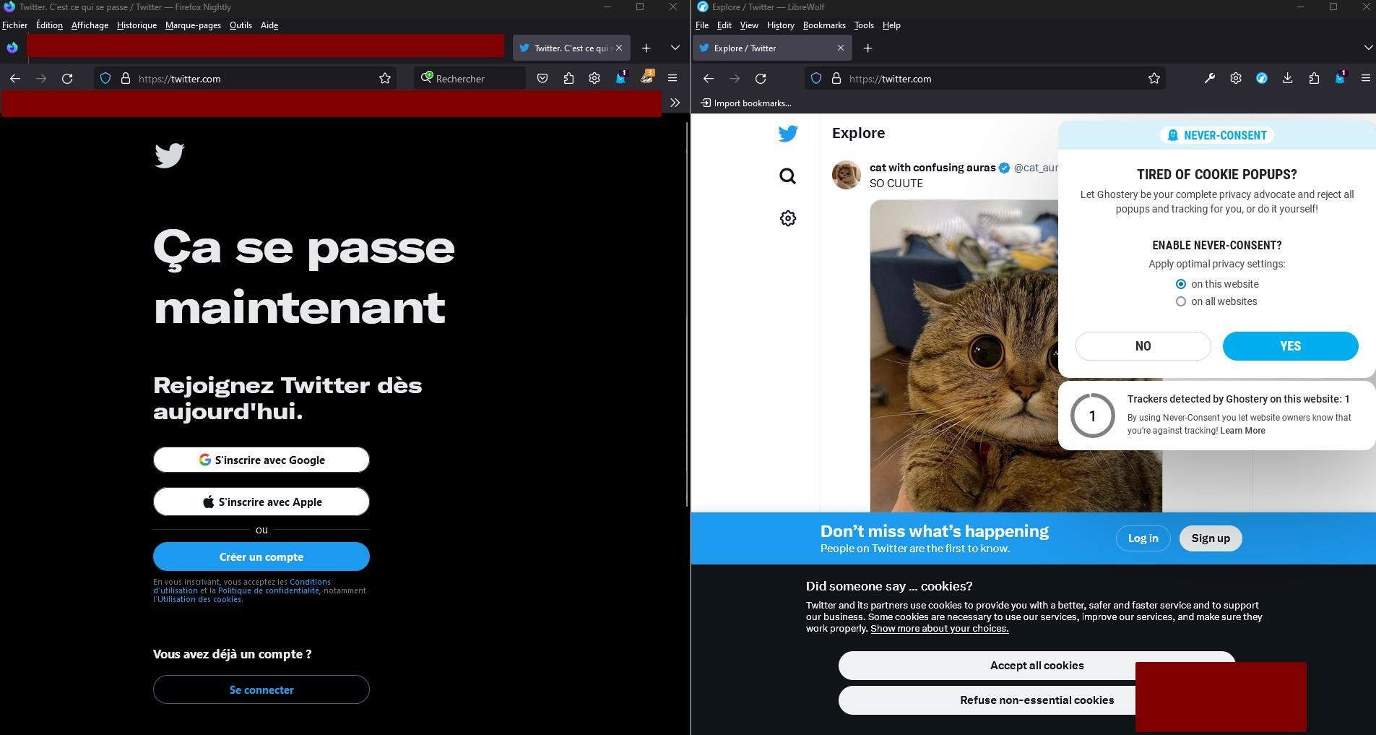Open developer tools wrench icon in LibreWolf
This screenshot has width=1376, height=735.
click(1210, 79)
